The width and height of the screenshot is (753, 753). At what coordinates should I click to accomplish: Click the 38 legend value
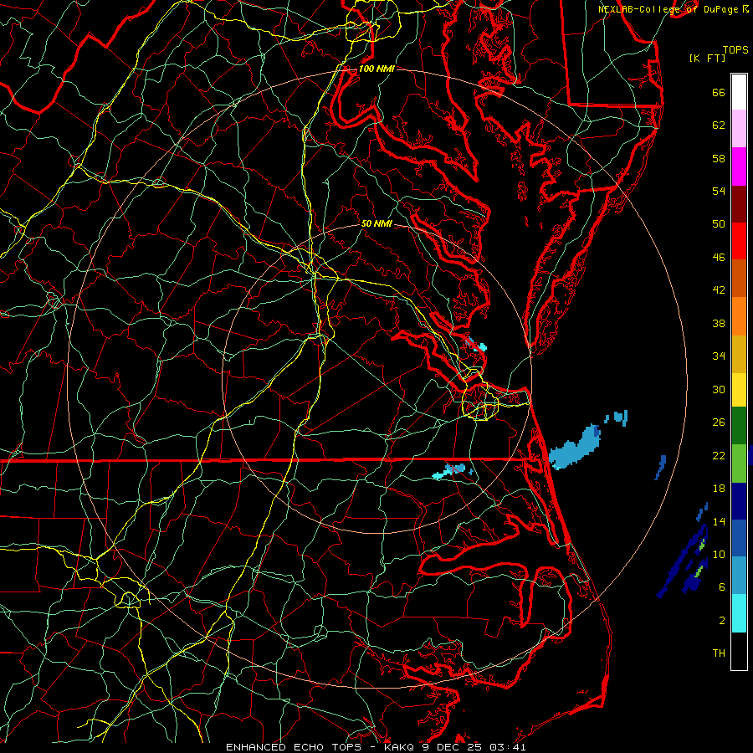719,323
